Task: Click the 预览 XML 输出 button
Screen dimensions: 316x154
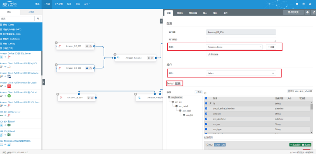Action: pyautogui.click(x=295, y=91)
